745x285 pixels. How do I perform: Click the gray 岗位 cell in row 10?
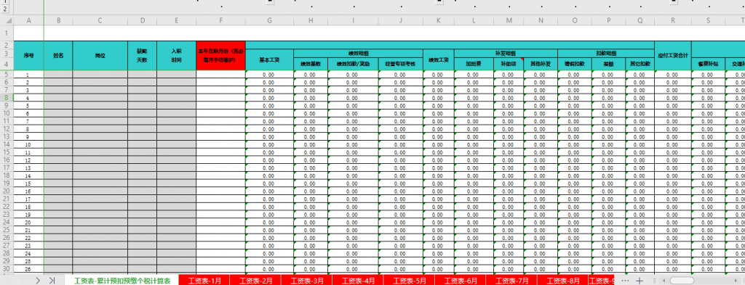(x=100, y=114)
